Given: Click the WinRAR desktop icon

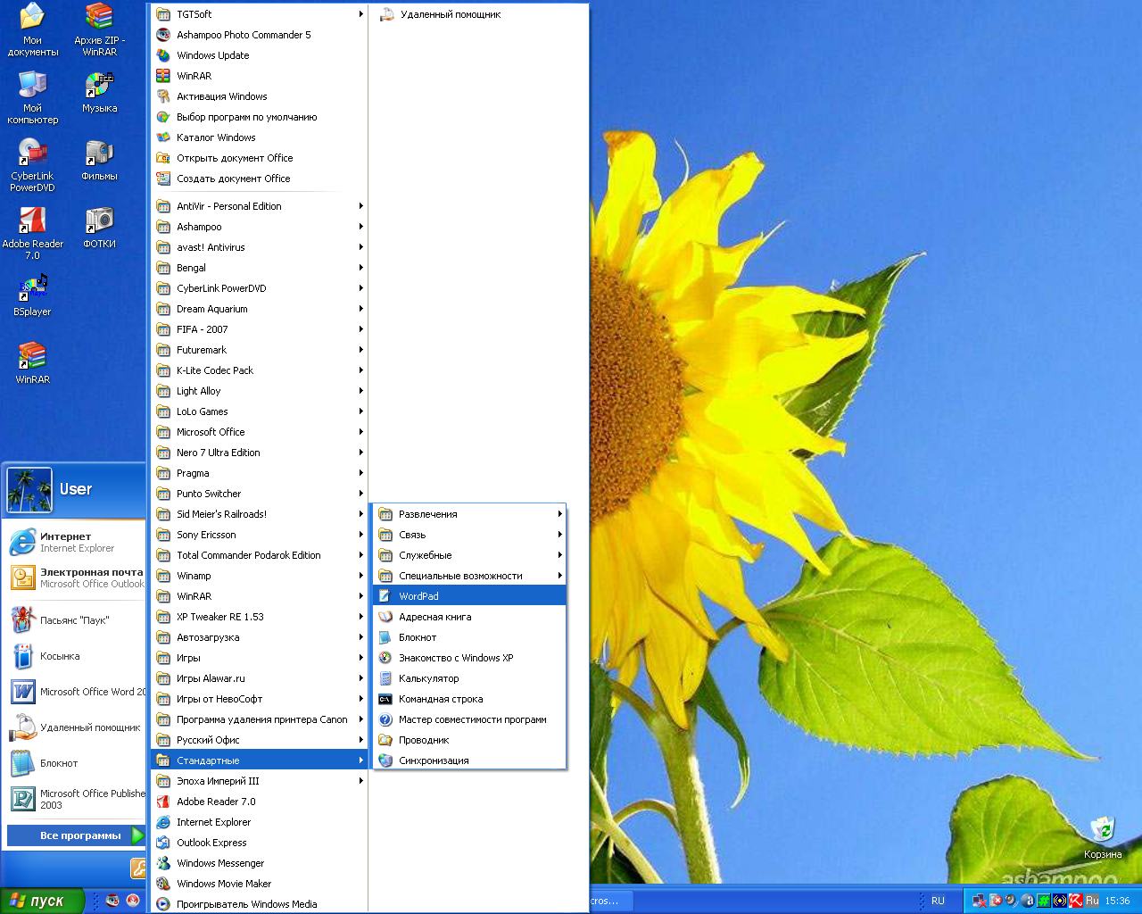Looking at the screenshot, I should point(33,364).
